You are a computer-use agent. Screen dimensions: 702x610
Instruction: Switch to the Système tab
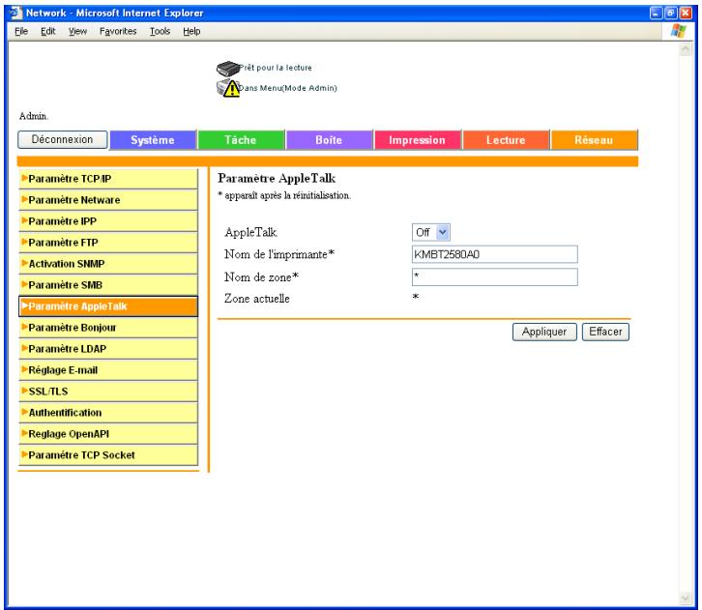coord(153,140)
